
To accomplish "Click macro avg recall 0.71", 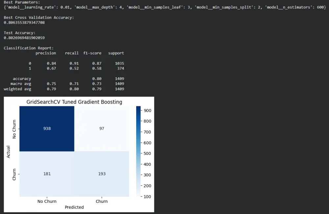I will pyautogui.click(x=74, y=84).
